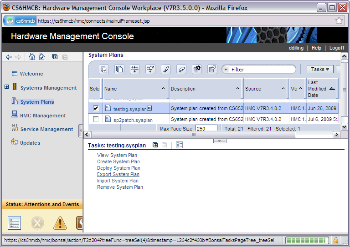The image size is (350, 247).
Task: Expand the Systems Management tree node
Action: (7, 86)
